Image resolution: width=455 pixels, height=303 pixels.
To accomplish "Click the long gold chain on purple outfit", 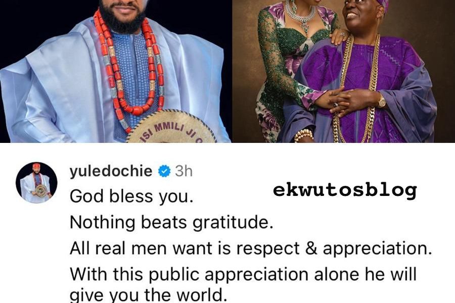I will [x=356, y=88].
